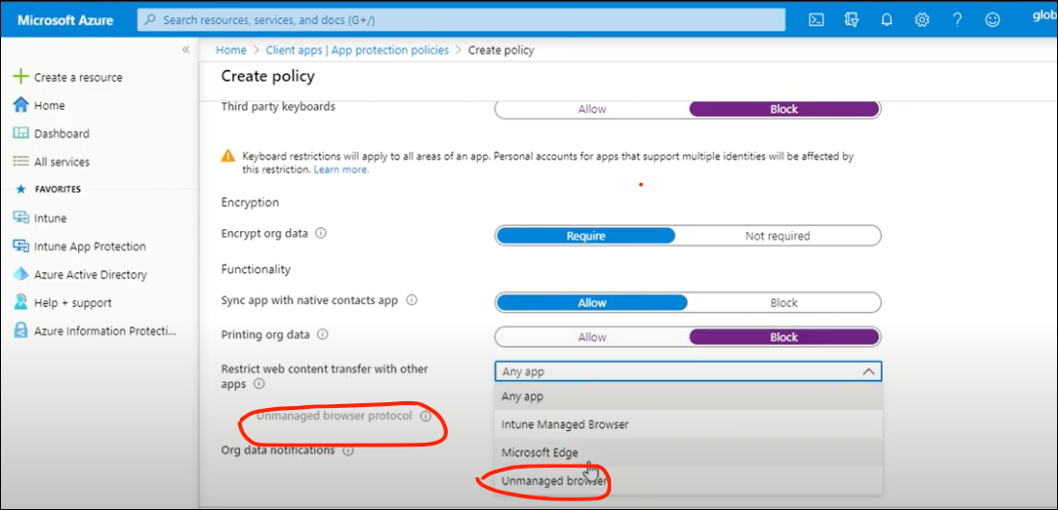The width and height of the screenshot is (1058, 510).
Task: Click the Create policy breadcrumb text
Action: click(501, 50)
